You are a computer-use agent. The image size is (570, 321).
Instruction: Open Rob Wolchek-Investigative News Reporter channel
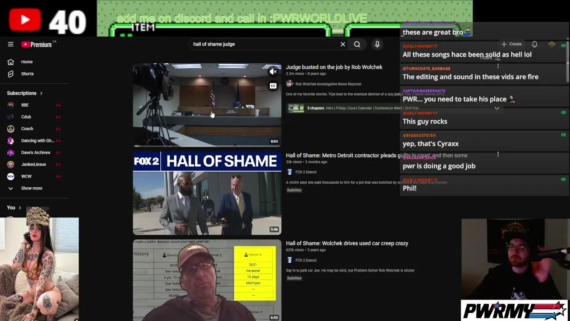pos(328,84)
